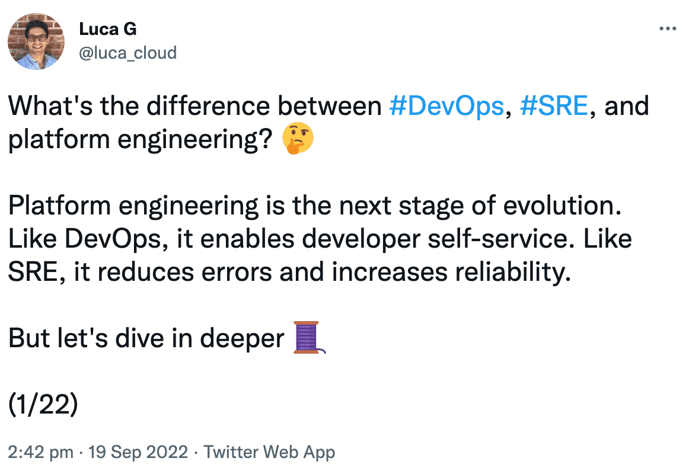This screenshot has width=689, height=474.
Task: Open the 2:42 pm timestamp
Action: (40, 452)
